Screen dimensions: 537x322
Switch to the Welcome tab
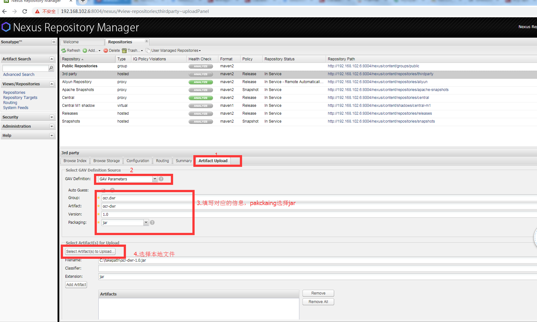[82, 42]
